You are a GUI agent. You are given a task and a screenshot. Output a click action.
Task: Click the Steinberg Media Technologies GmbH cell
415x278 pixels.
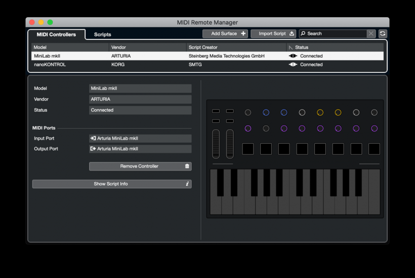(227, 56)
